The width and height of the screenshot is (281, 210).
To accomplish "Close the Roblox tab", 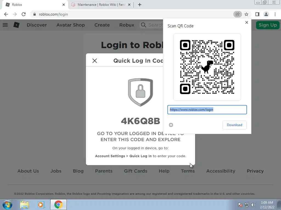I will click(64, 5).
